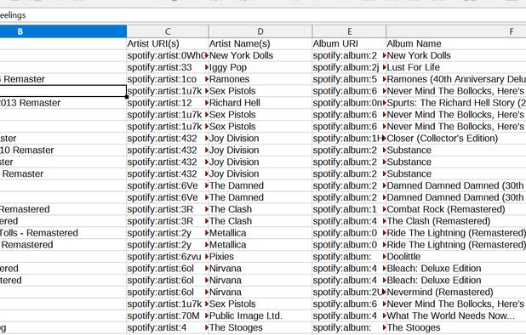Select the 'spotify:album:1' cell
The width and height of the screenshot is (526, 335).
point(349,209)
